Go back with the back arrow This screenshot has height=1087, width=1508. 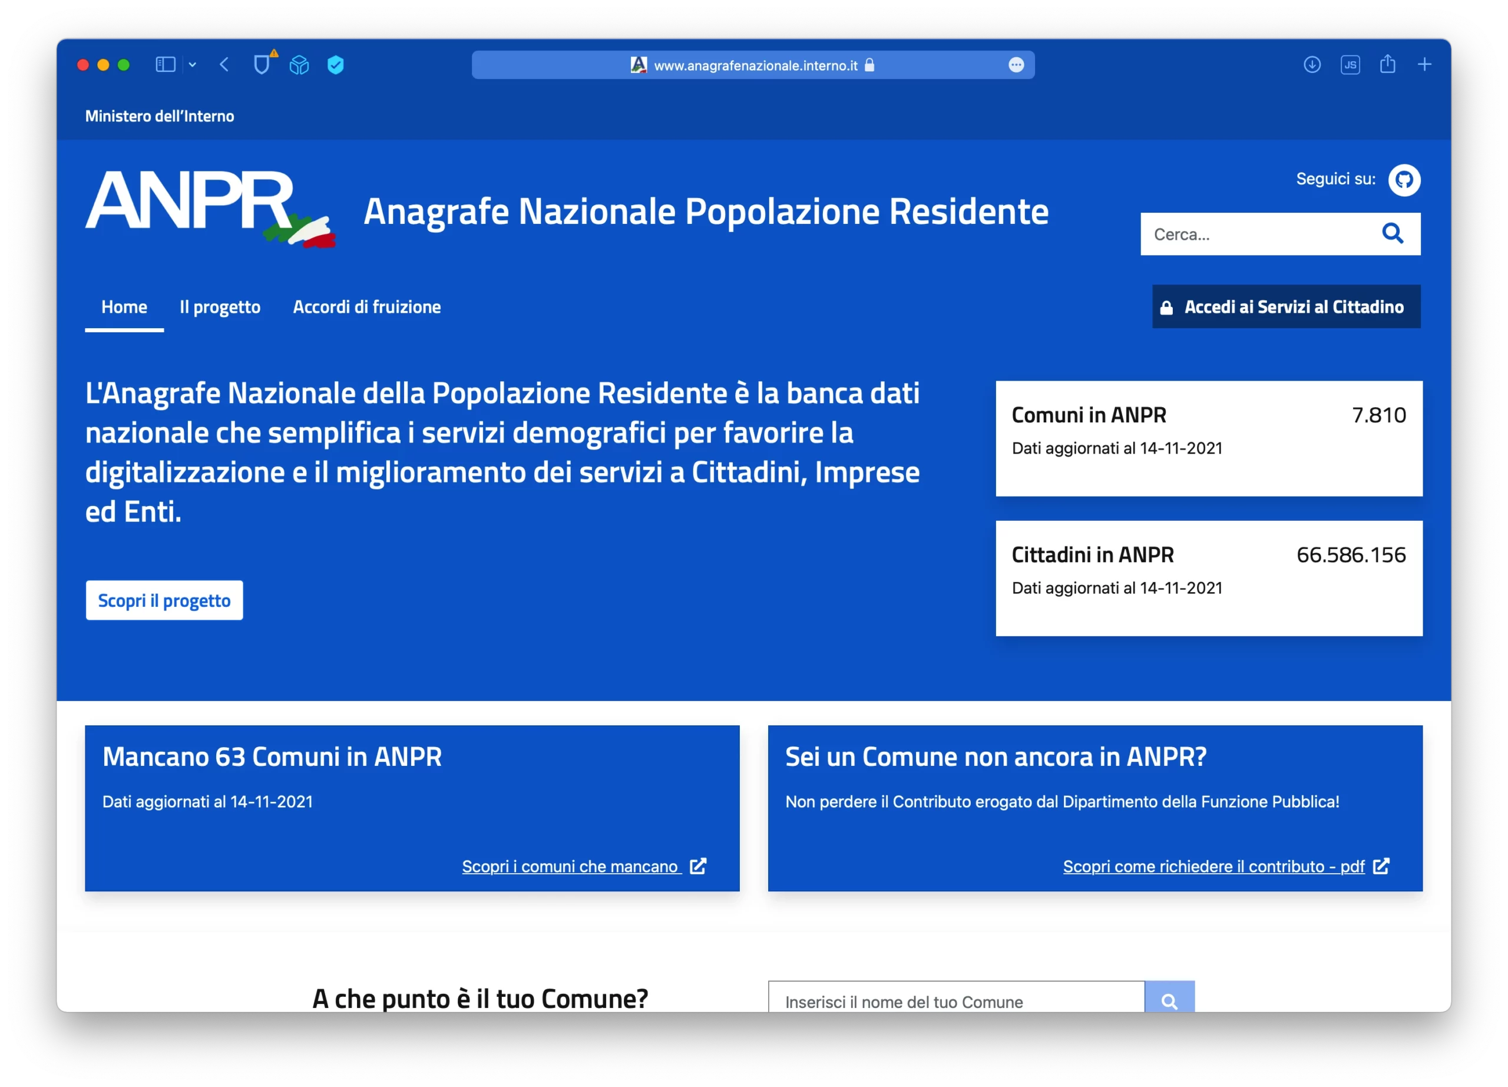[x=224, y=64]
